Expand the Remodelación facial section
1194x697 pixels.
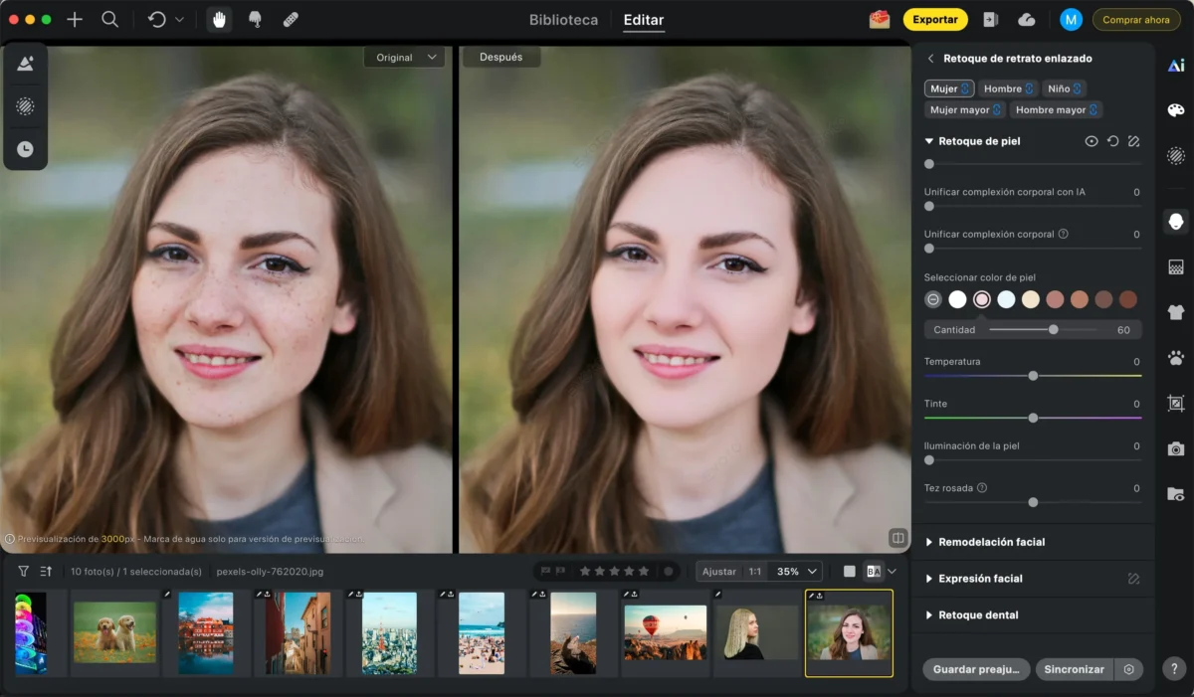pos(991,542)
